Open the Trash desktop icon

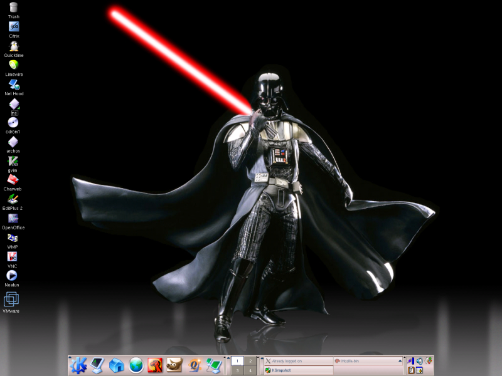13,7
